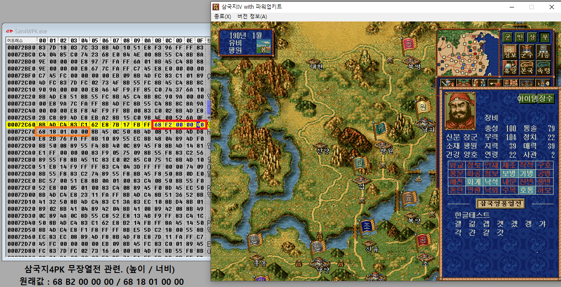Click address 00072C70 in hex editor

pyautogui.click(x=21, y=131)
